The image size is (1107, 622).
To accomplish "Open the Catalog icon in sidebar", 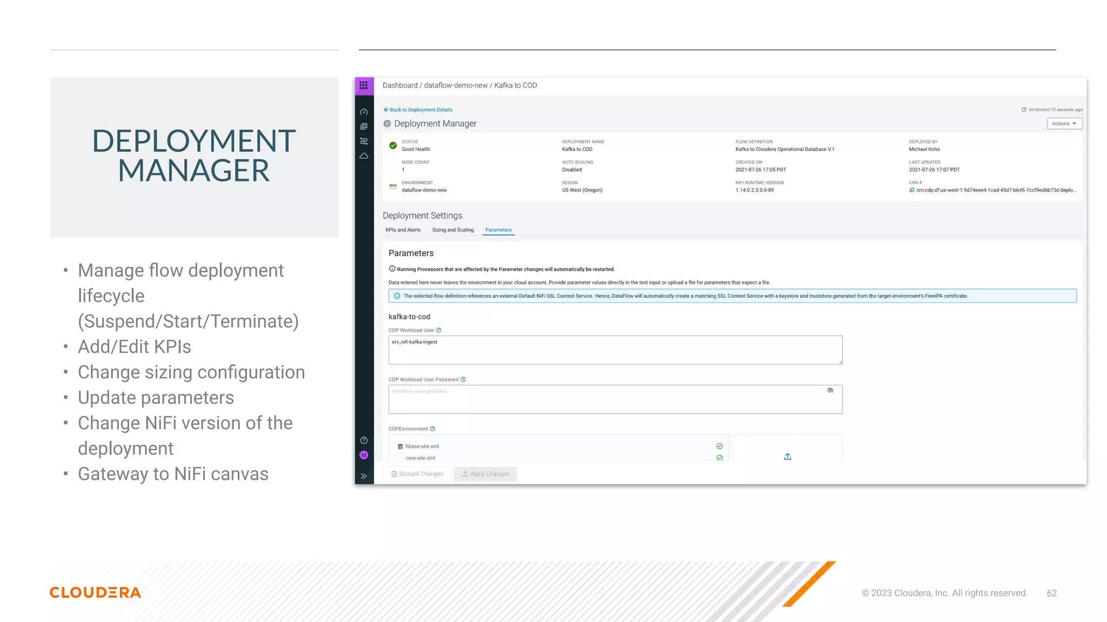I will click(364, 126).
